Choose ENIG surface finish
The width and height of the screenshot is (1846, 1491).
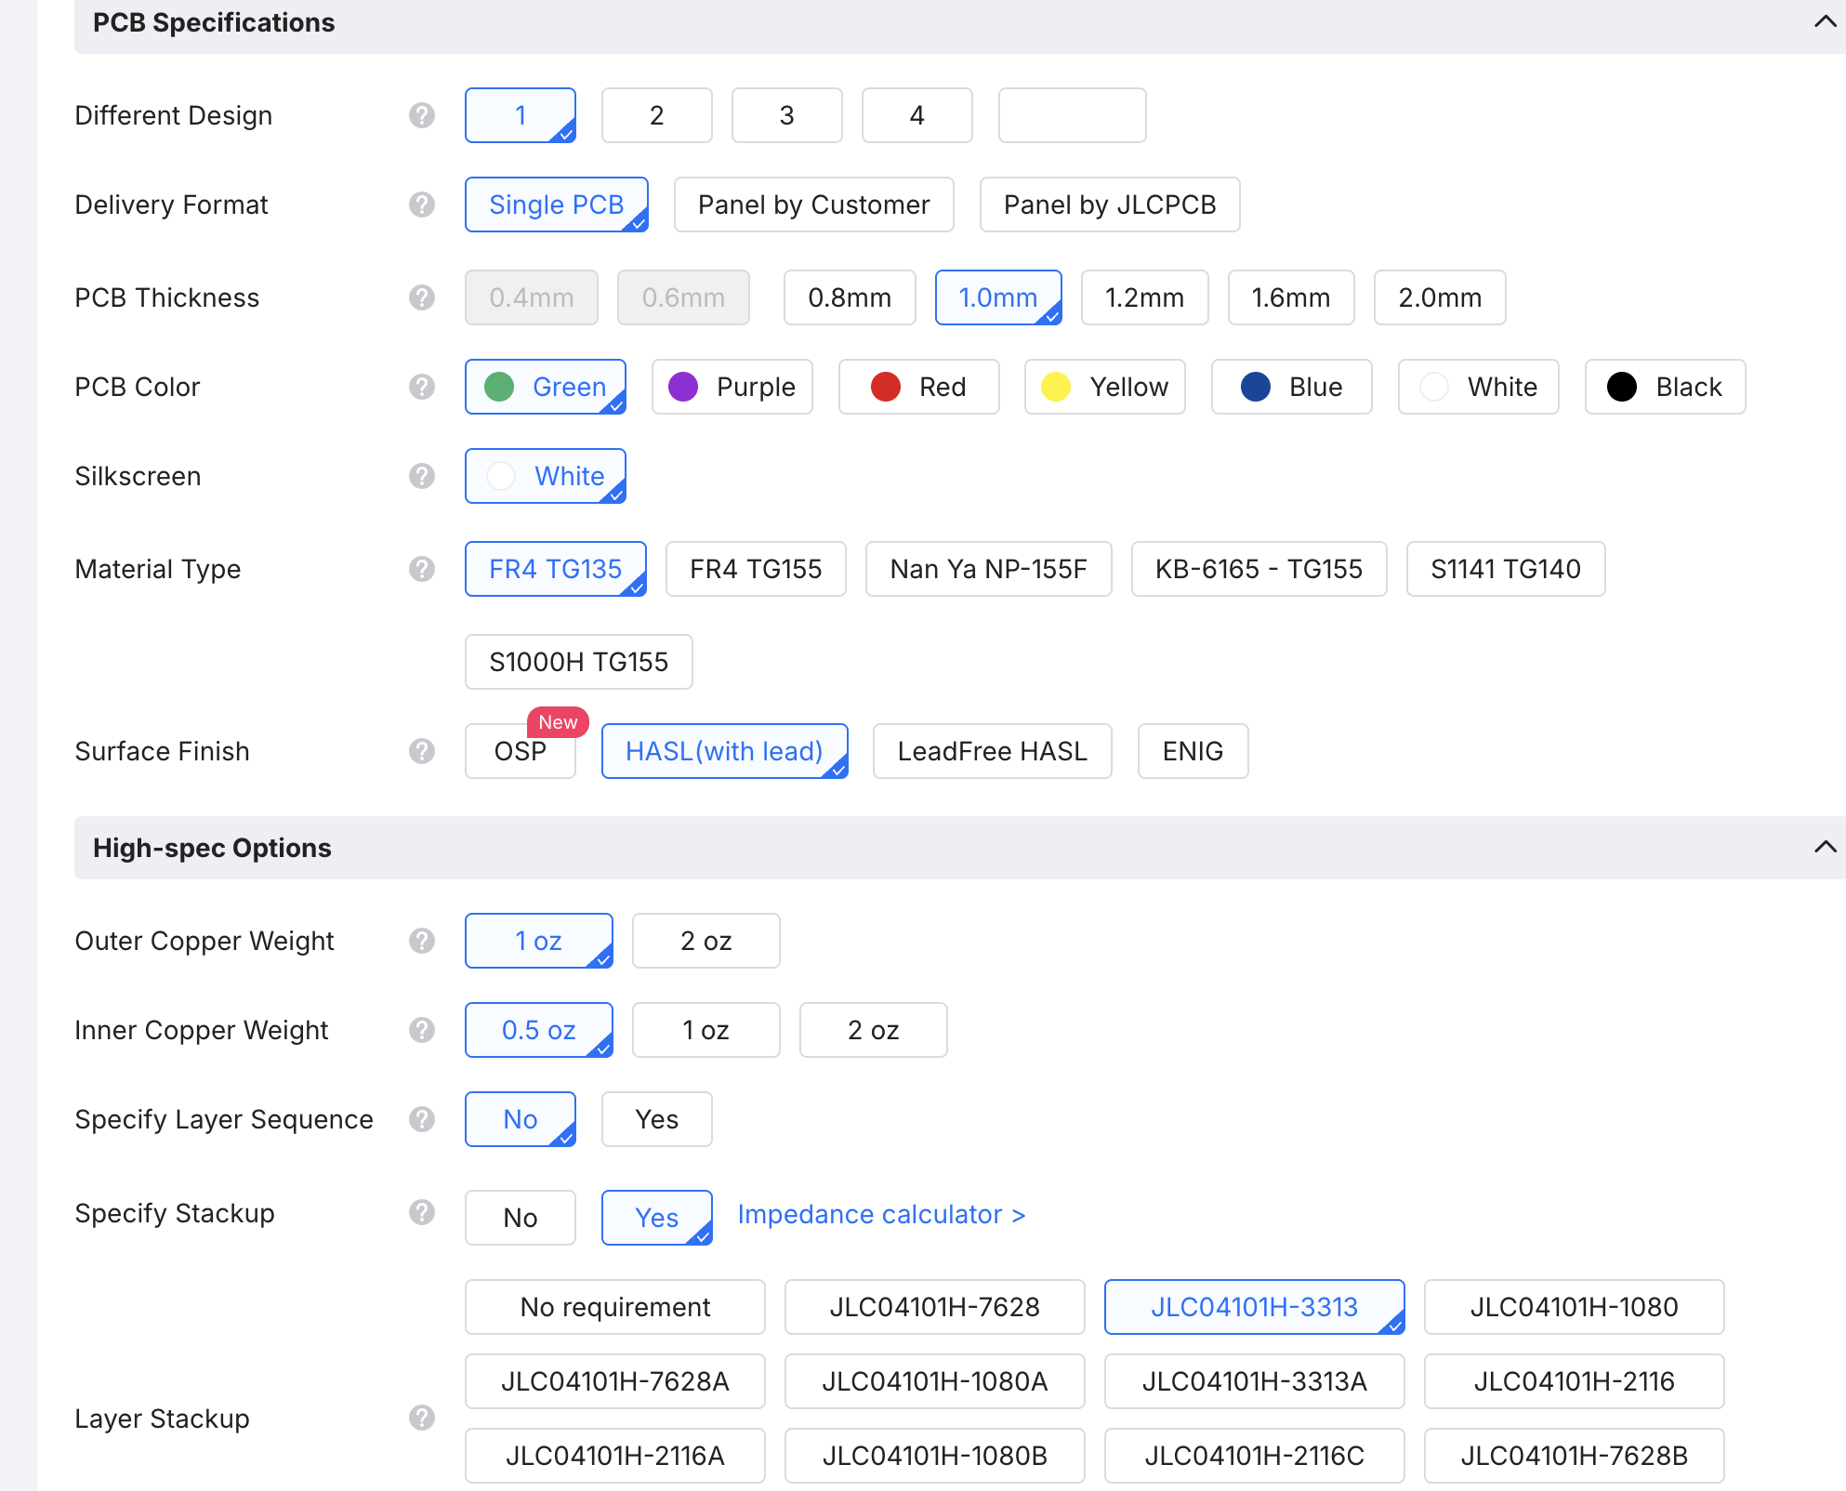pyautogui.click(x=1193, y=751)
